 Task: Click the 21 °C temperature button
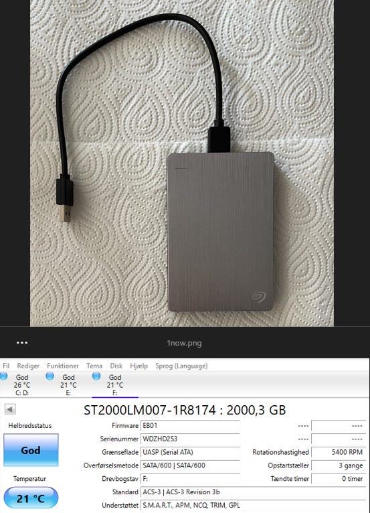pos(31,498)
